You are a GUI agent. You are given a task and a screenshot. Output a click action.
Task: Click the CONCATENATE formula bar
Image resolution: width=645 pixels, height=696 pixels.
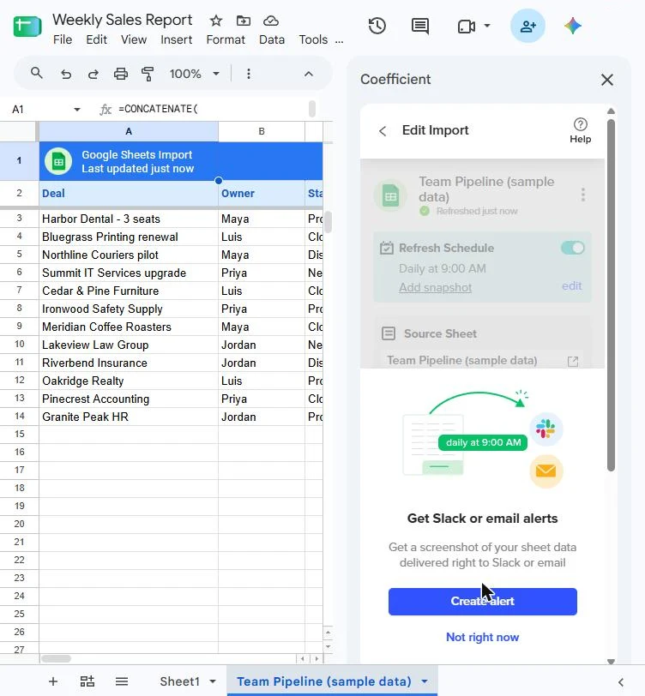pos(212,109)
